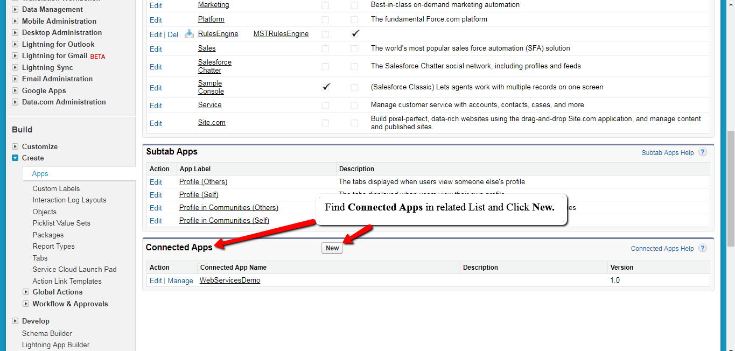Screen dimensions: 735x351
Task: Open WebServicesDemo connected app name
Action: click(x=230, y=280)
